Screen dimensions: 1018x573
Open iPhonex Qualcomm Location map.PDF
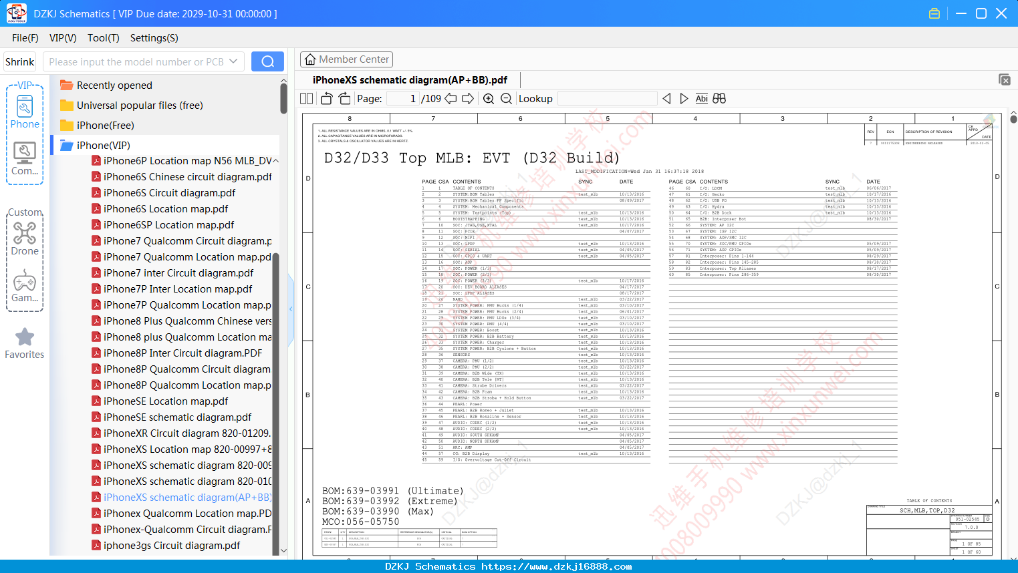tap(181, 514)
